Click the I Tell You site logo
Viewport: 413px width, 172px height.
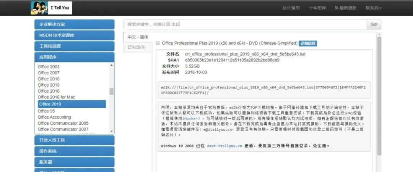pos(51,8)
